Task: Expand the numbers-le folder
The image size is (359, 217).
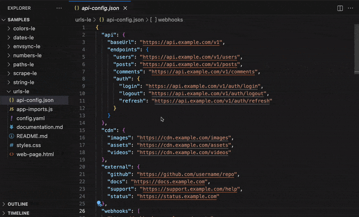Action: [9, 55]
